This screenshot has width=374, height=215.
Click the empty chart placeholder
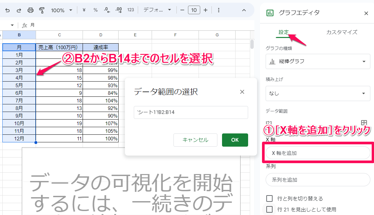tap(131, 182)
